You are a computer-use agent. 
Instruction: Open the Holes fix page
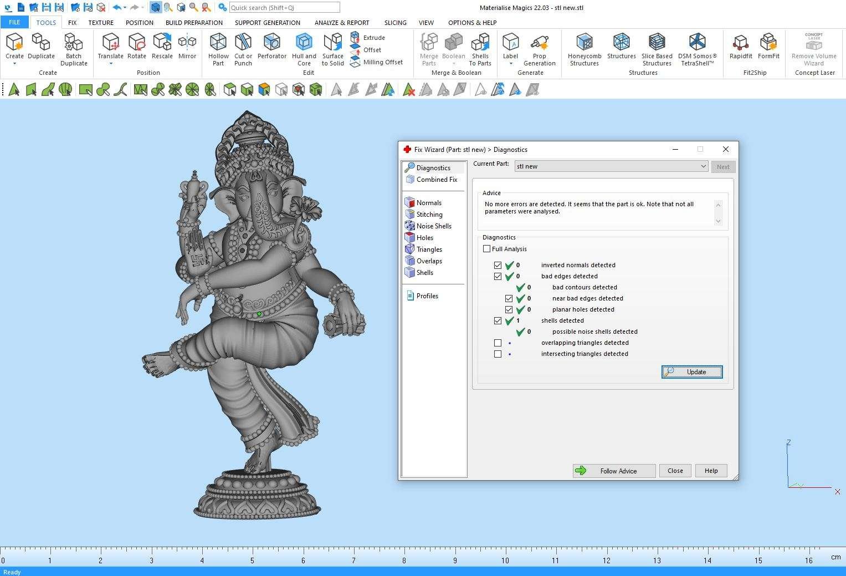[424, 238]
